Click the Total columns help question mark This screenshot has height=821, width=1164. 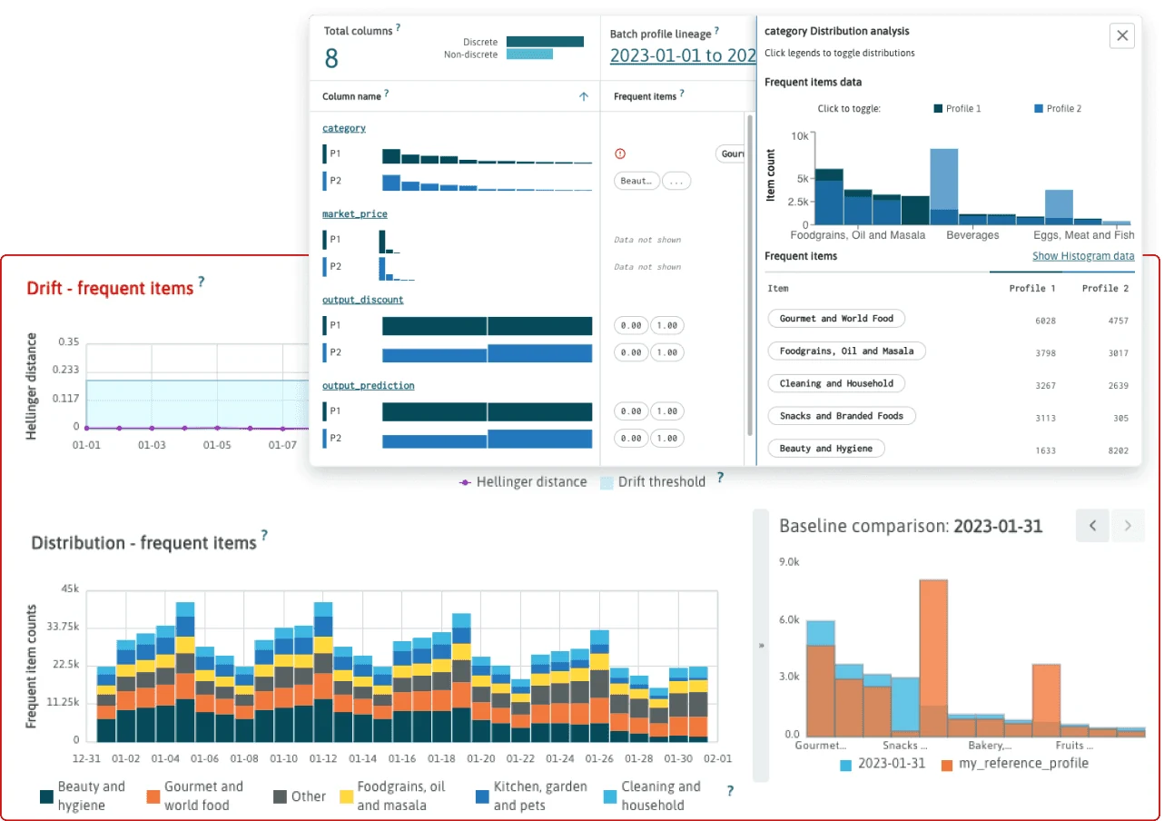pyautogui.click(x=398, y=28)
